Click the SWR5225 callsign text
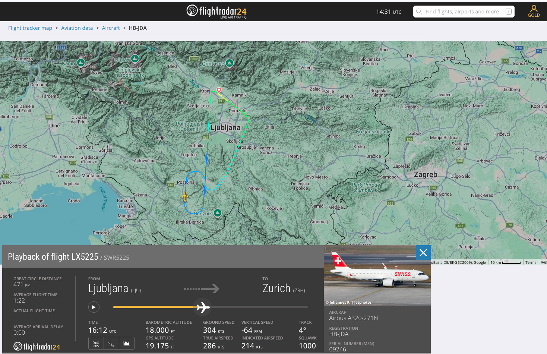The image size is (547, 354). pyautogui.click(x=117, y=257)
